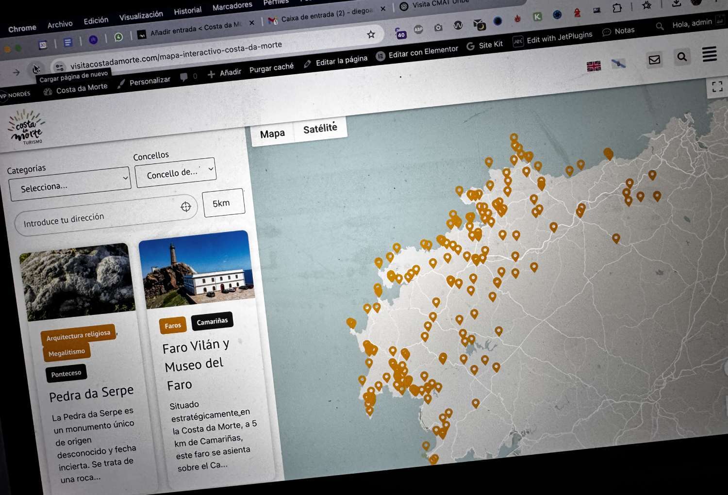Viewport: 728px width, 495px height.
Task: Click the geolocation crosshair in the address field
Action: (x=186, y=207)
